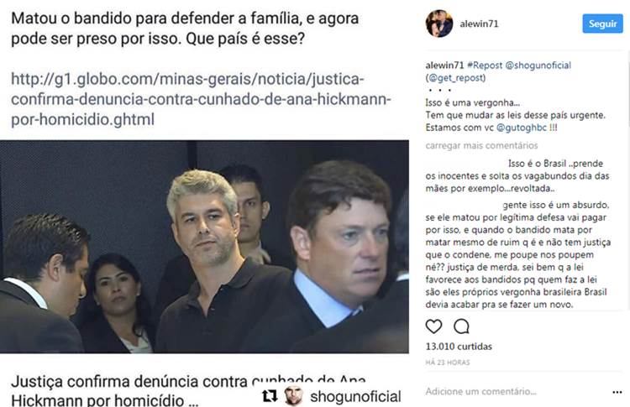The height and width of the screenshot is (407, 630).
Task: Open the @gutoghbc mention
Action: (x=522, y=128)
